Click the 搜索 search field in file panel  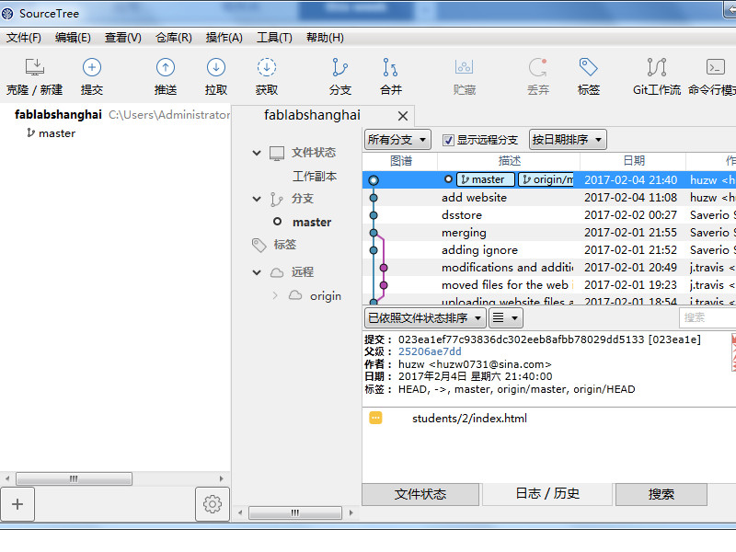(707, 318)
